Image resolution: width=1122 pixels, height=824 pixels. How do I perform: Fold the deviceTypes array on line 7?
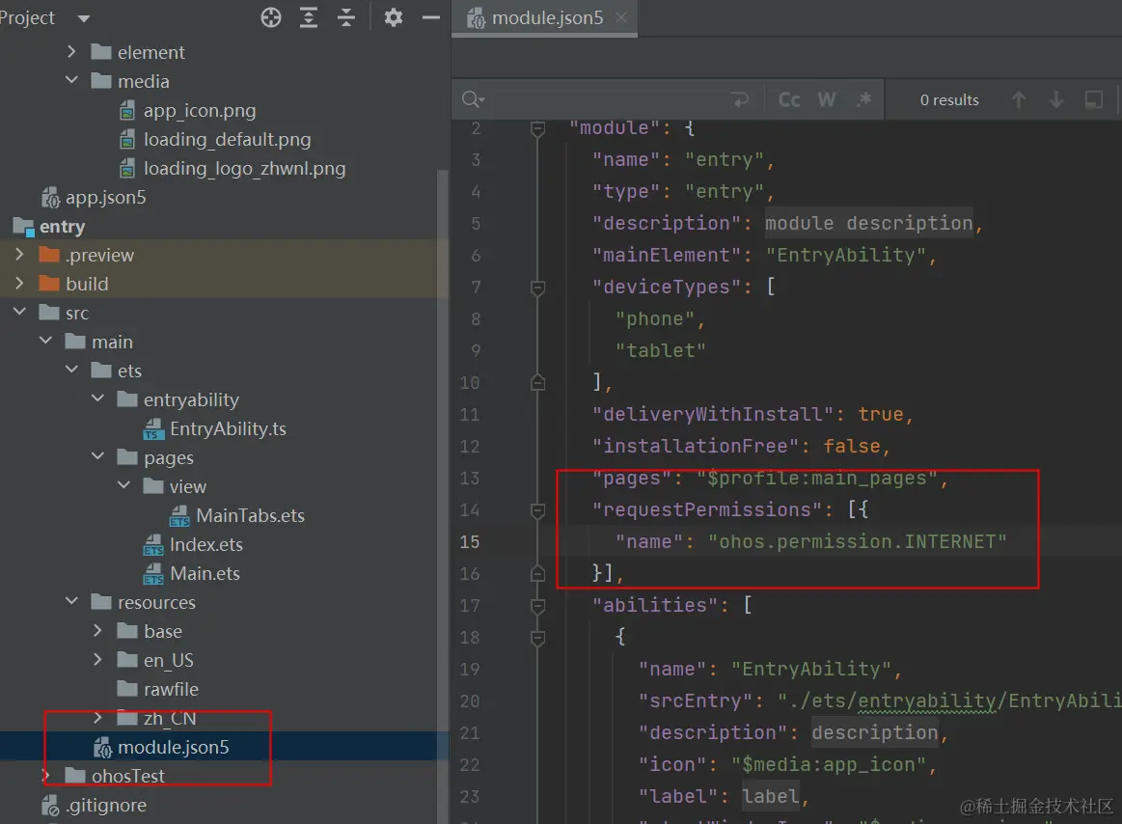537,288
